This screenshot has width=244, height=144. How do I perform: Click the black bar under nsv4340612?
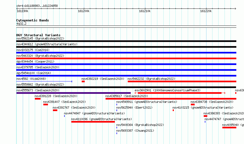tap(126, 47)
